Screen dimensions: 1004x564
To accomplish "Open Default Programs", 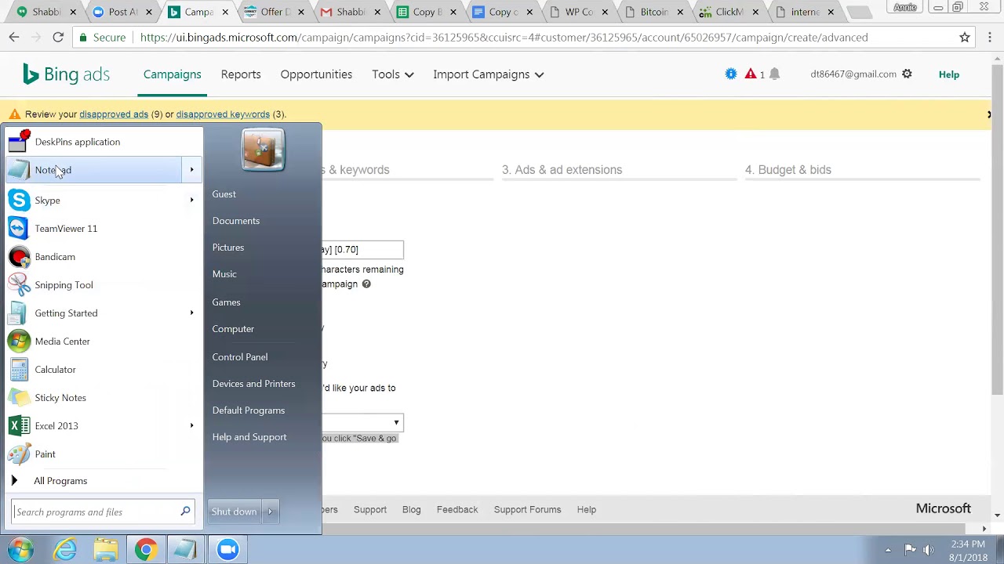I will [248, 410].
